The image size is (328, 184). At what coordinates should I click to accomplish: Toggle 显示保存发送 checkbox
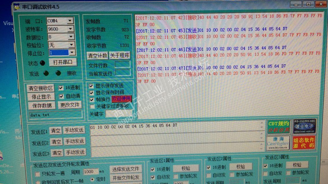[x=91, y=86]
